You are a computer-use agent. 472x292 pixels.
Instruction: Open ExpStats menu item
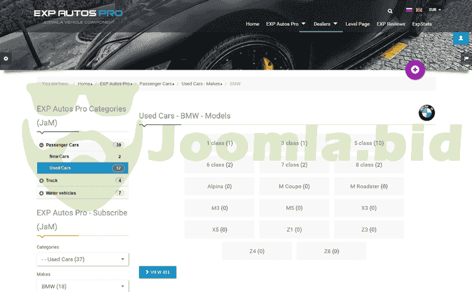coord(422,24)
